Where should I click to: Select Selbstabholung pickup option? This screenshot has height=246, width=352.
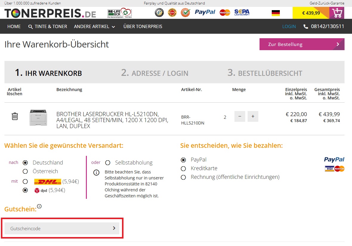point(108,162)
